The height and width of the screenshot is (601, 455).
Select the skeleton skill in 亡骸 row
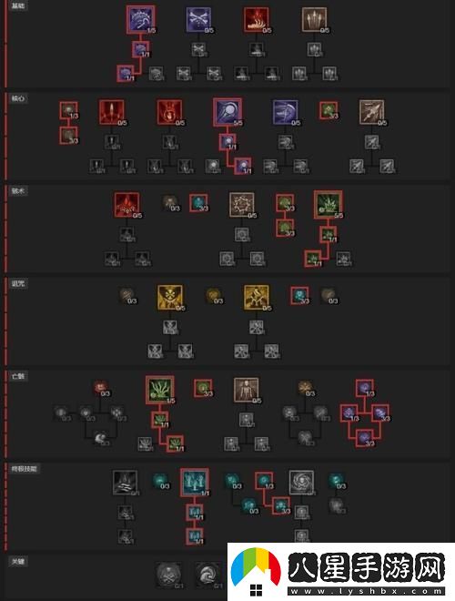[247, 390]
